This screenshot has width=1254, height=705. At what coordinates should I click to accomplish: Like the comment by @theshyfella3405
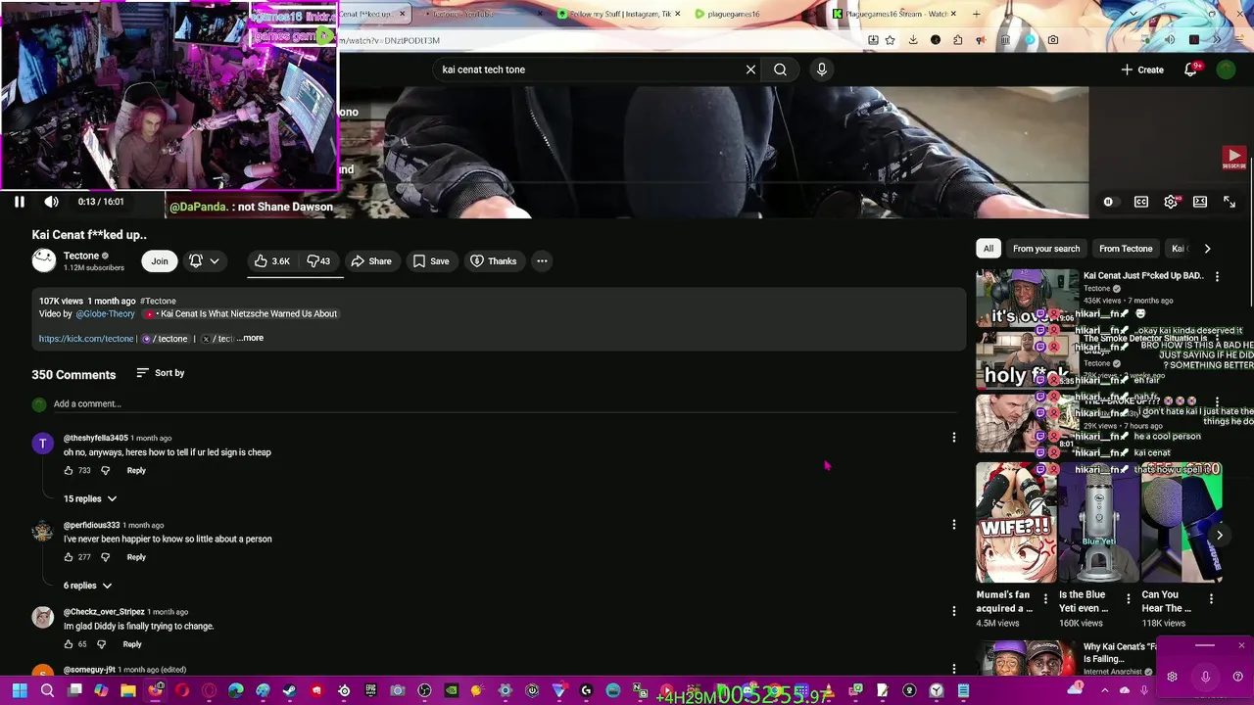coord(69,471)
